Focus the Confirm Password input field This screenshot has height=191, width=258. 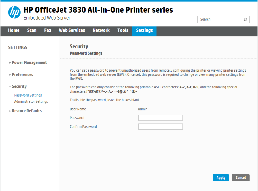pos(160,127)
